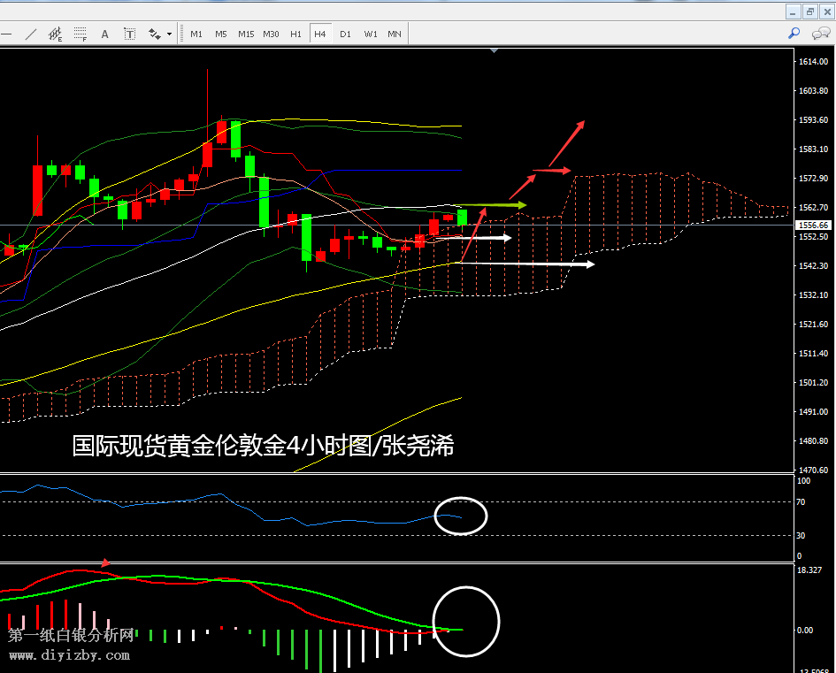Activate the MN monthly timeframe
Image resolution: width=836 pixels, height=673 pixels.
(395, 34)
